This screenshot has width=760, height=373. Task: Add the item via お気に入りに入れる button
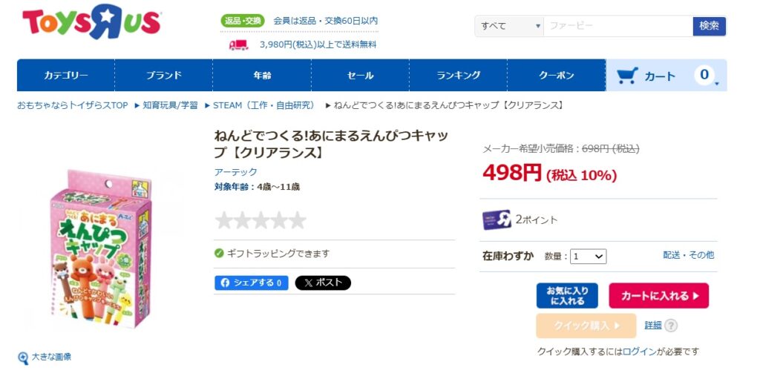pyautogui.click(x=567, y=296)
